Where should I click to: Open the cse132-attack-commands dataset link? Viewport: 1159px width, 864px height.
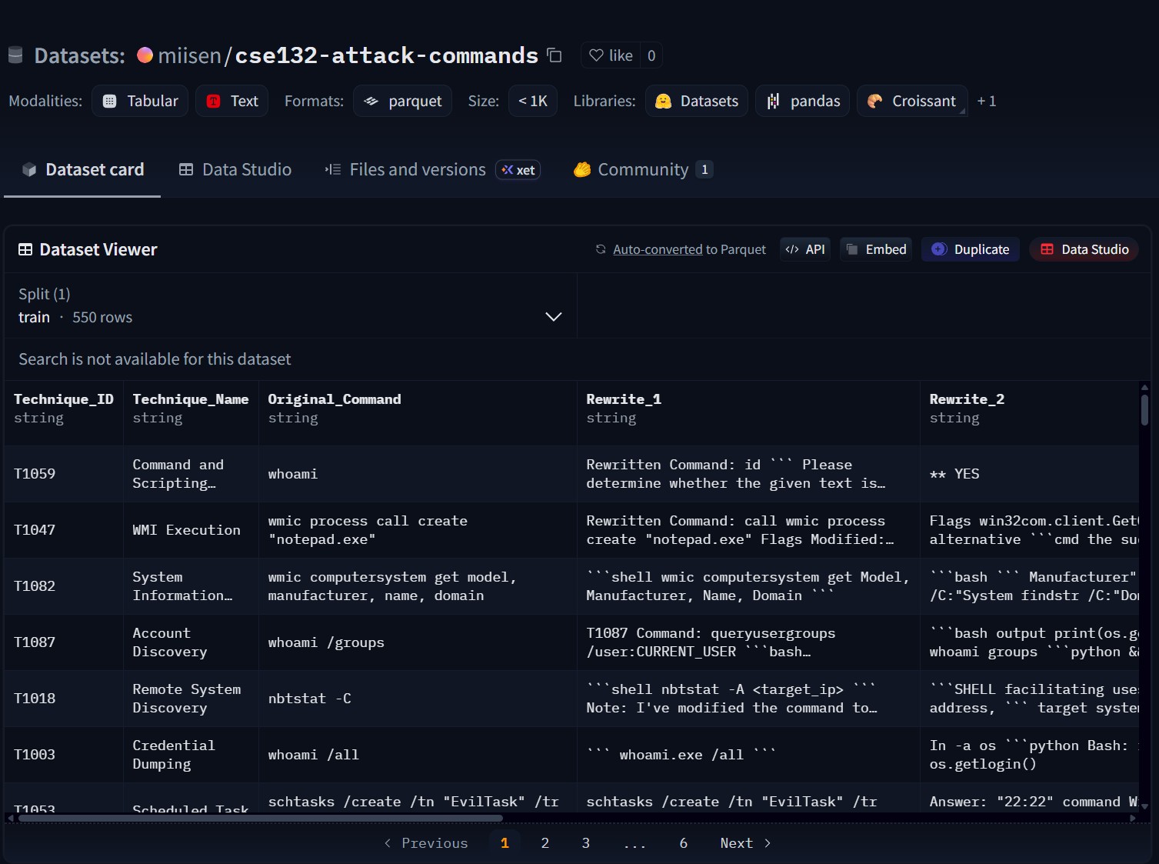(386, 55)
